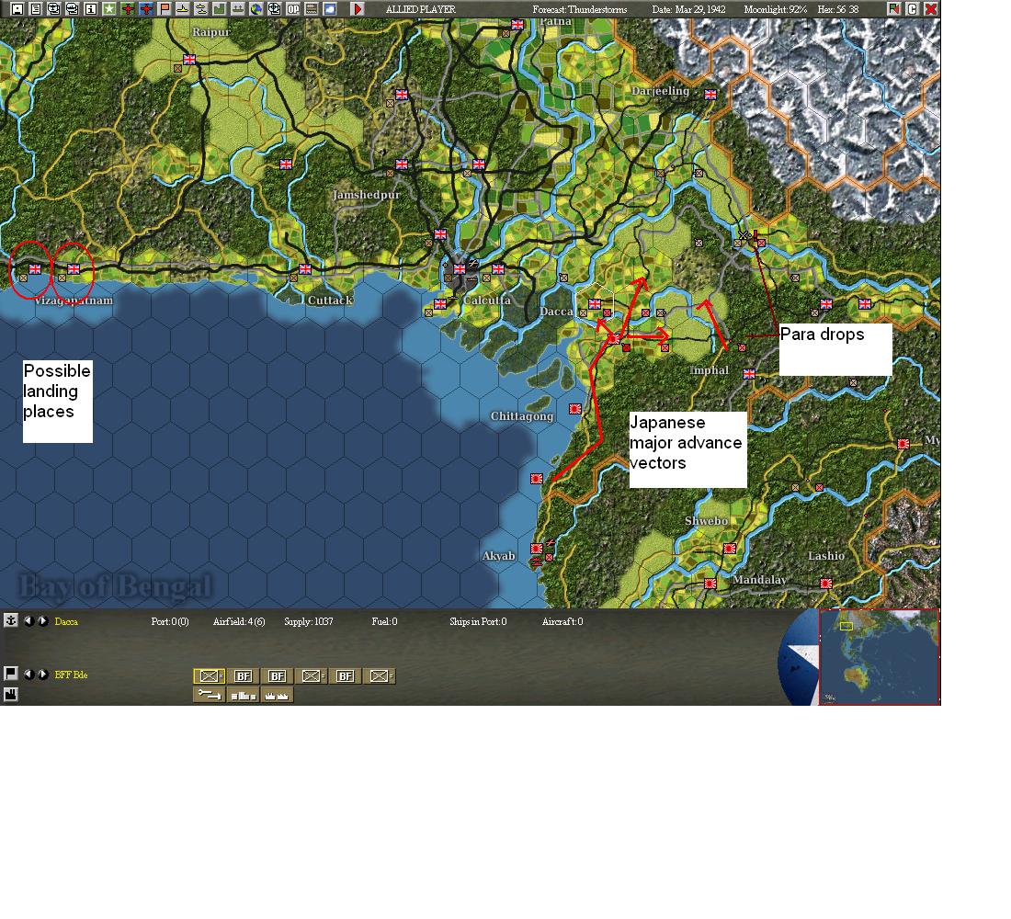Click the globe icon in the top toolbar
Viewport: 1011px width, 919px height.
pos(256,9)
